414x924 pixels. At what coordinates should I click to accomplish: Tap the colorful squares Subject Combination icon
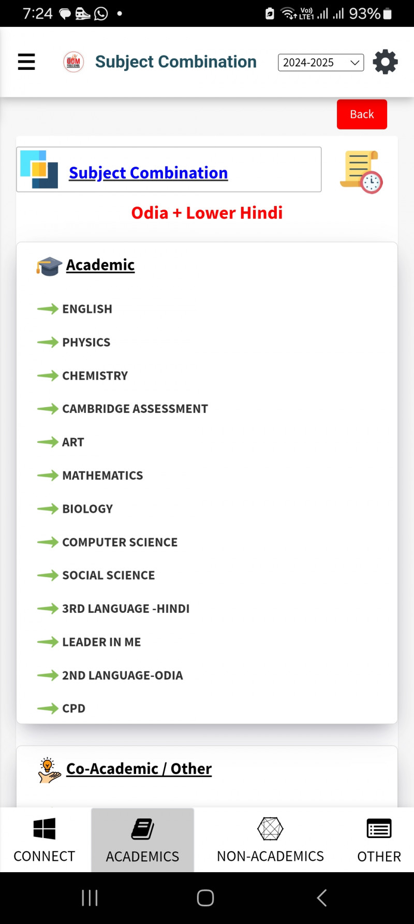tap(39, 169)
